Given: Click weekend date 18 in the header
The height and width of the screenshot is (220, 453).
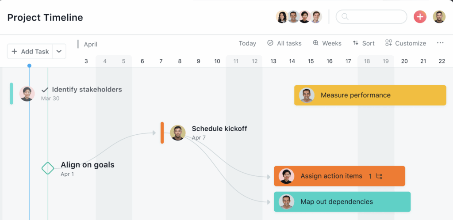Looking at the screenshot, I should coord(367,61).
